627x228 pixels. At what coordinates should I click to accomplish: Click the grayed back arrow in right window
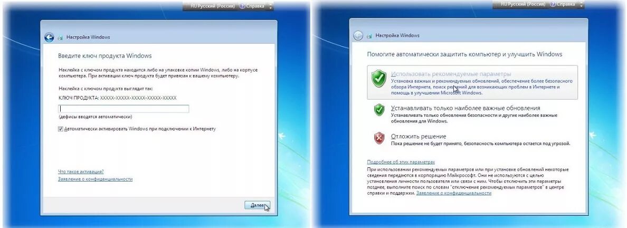click(x=358, y=35)
